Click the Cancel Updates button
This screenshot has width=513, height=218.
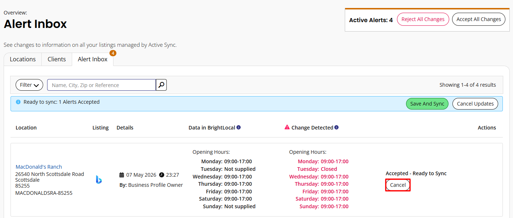click(x=475, y=104)
